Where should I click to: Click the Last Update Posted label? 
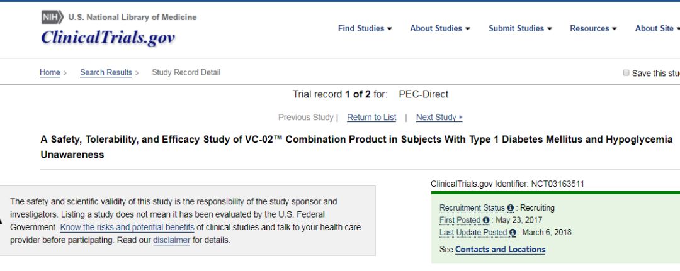pyautogui.click(x=473, y=233)
